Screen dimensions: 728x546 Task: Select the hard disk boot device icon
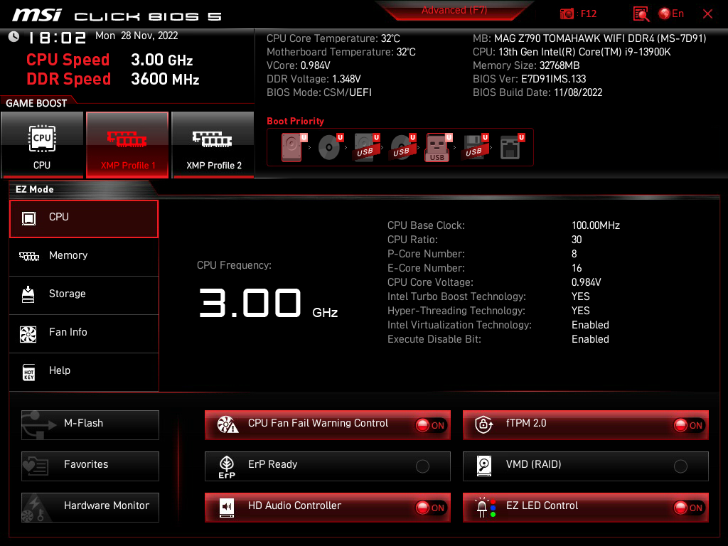[x=292, y=147]
